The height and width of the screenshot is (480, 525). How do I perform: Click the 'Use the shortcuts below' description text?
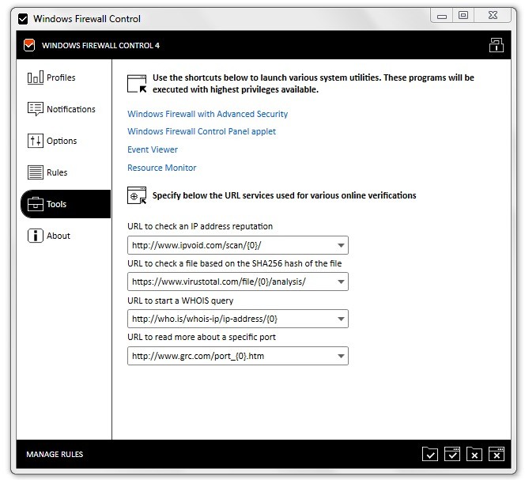pyautogui.click(x=313, y=83)
